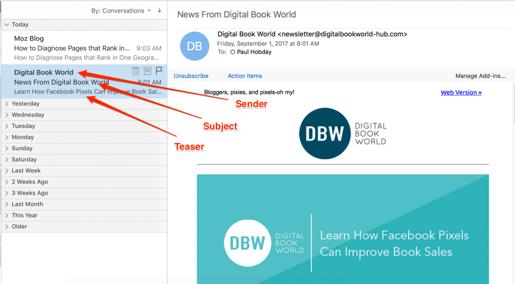The height and width of the screenshot is (284, 515).
Task: Click the Paul Hobday recipient name
Action: coord(254,52)
